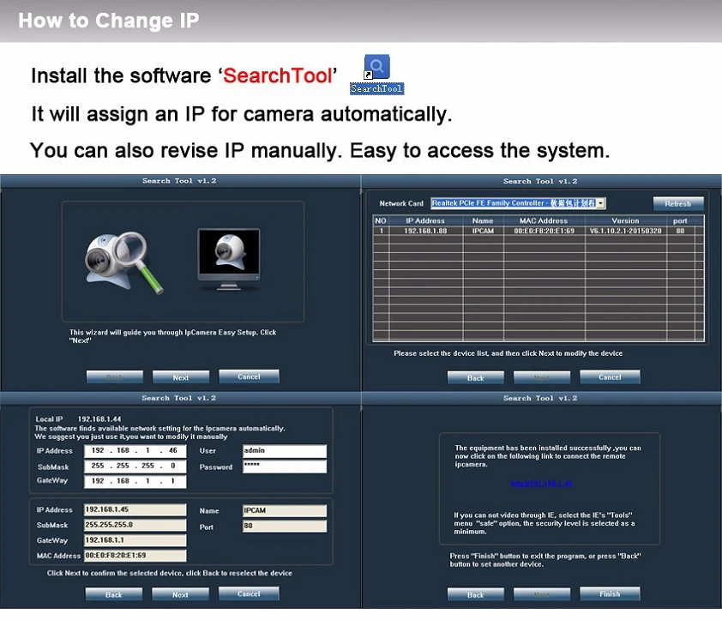The width and height of the screenshot is (722, 620).
Task: Click the Finish button
Action: coord(610,593)
